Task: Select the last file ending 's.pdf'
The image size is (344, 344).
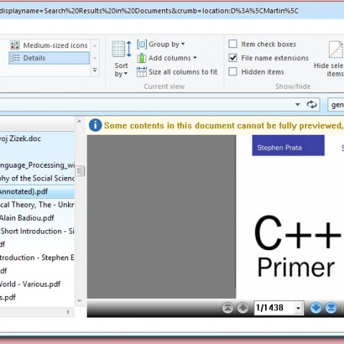Action: click(x=37, y=297)
